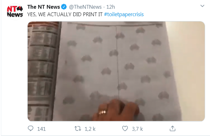
Task: Open the NT News profile avatar
Action: point(15,12)
